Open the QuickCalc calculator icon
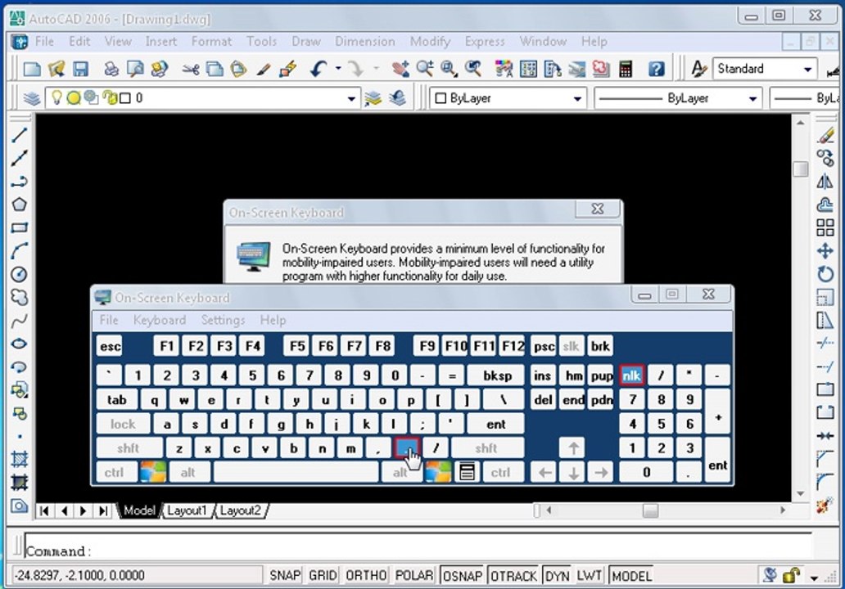 pyautogui.click(x=625, y=69)
